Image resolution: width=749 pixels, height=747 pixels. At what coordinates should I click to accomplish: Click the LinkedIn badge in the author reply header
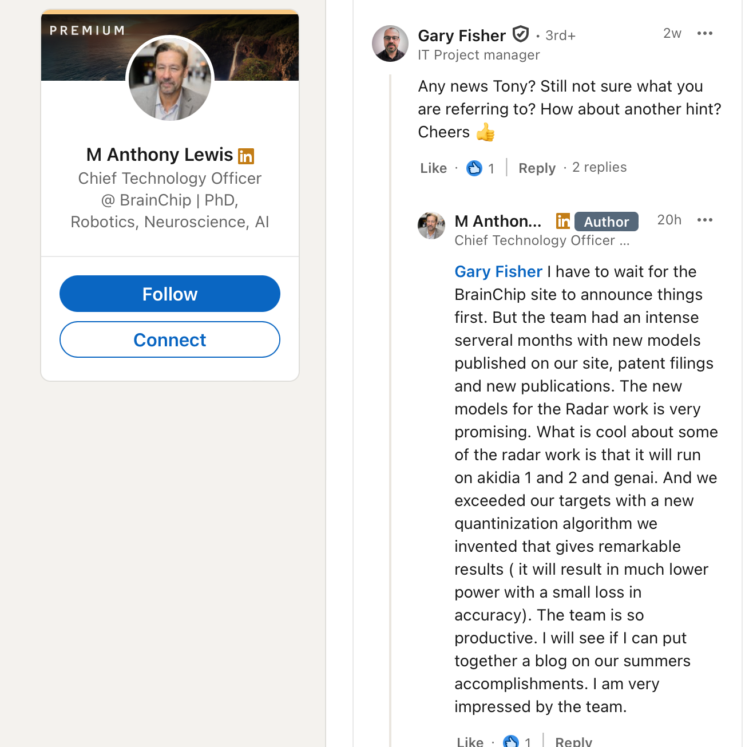click(x=563, y=221)
